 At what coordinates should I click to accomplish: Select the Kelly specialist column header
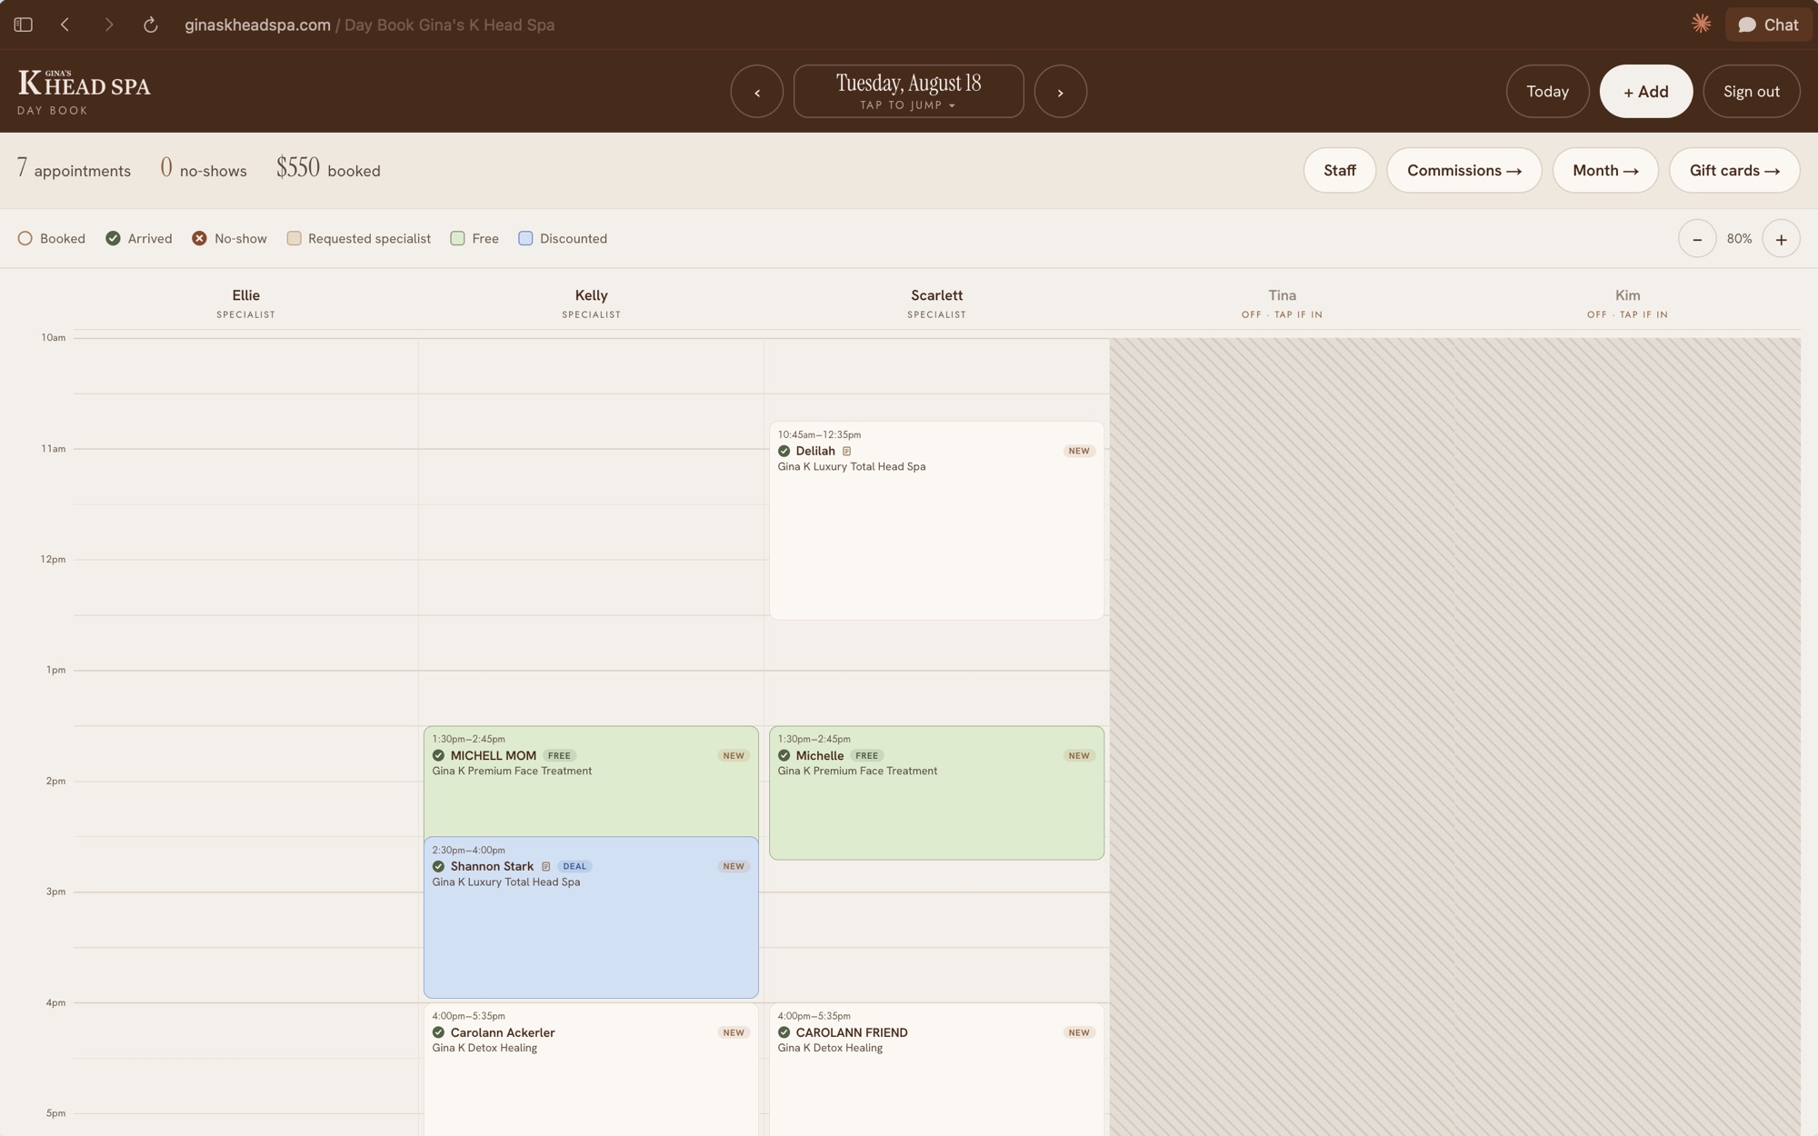591,303
